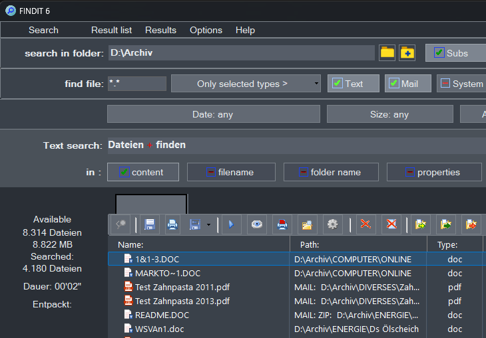Expand the save-as dropdown arrow in toolbar
486x338 pixels.
point(208,224)
